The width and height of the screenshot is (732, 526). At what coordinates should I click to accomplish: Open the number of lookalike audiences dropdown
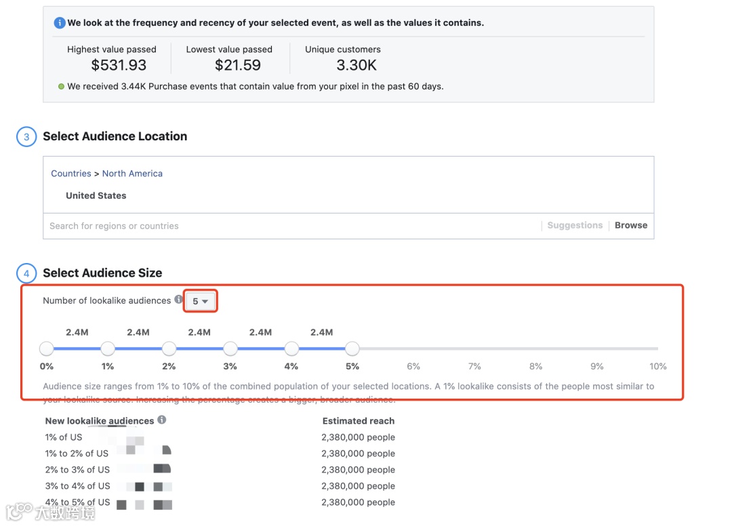coord(200,301)
